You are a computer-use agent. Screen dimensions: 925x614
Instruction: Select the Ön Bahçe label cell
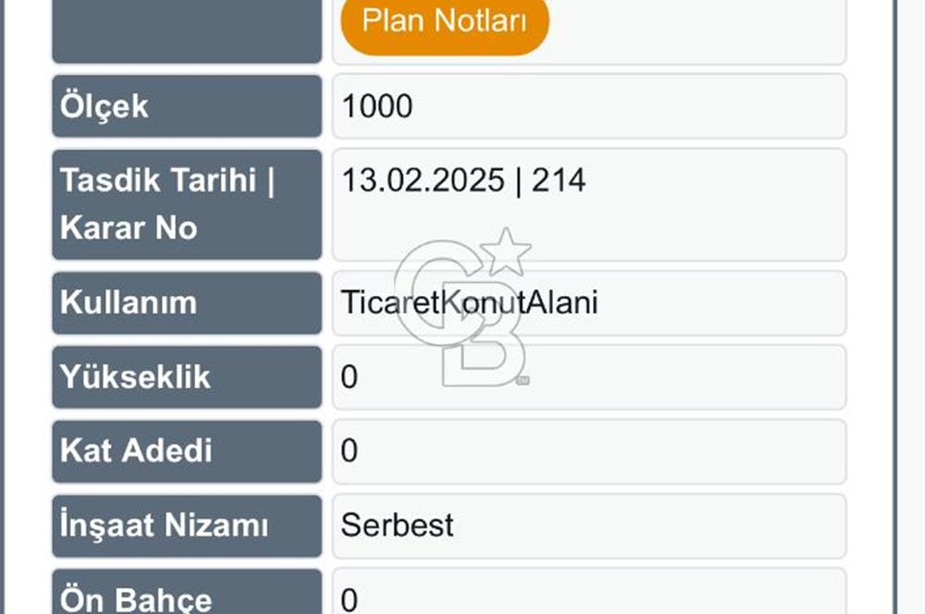[187, 596]
